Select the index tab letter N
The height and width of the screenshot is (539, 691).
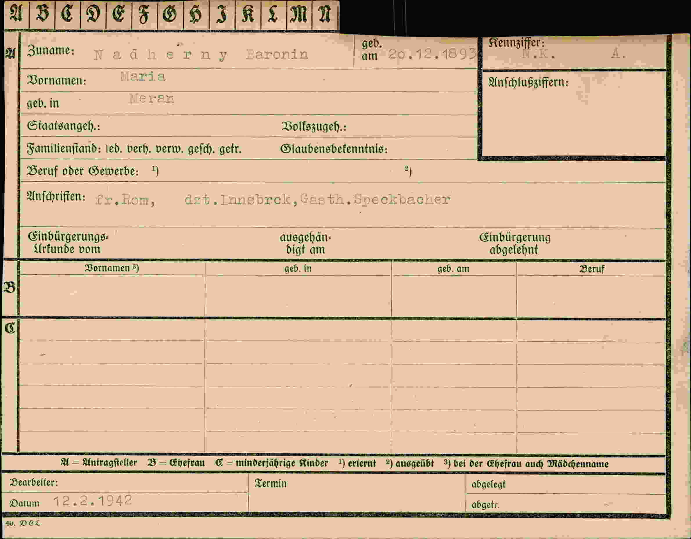tap(325, 15)
